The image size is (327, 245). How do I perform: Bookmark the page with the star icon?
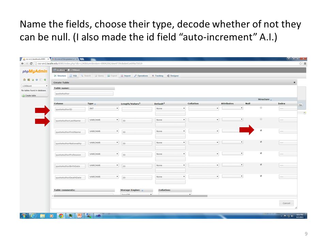click(x=300, y=64)
